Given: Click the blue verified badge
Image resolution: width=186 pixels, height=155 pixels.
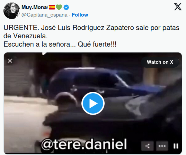Looking at the screenshot, I should [66, 8].
